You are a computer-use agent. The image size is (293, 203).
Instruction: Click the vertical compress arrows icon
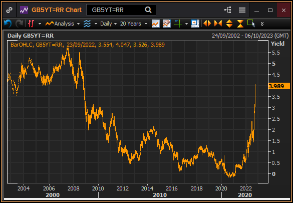240,24
